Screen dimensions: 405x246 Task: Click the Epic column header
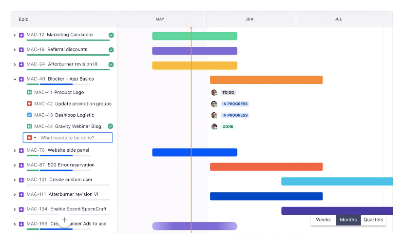(23, 19)
